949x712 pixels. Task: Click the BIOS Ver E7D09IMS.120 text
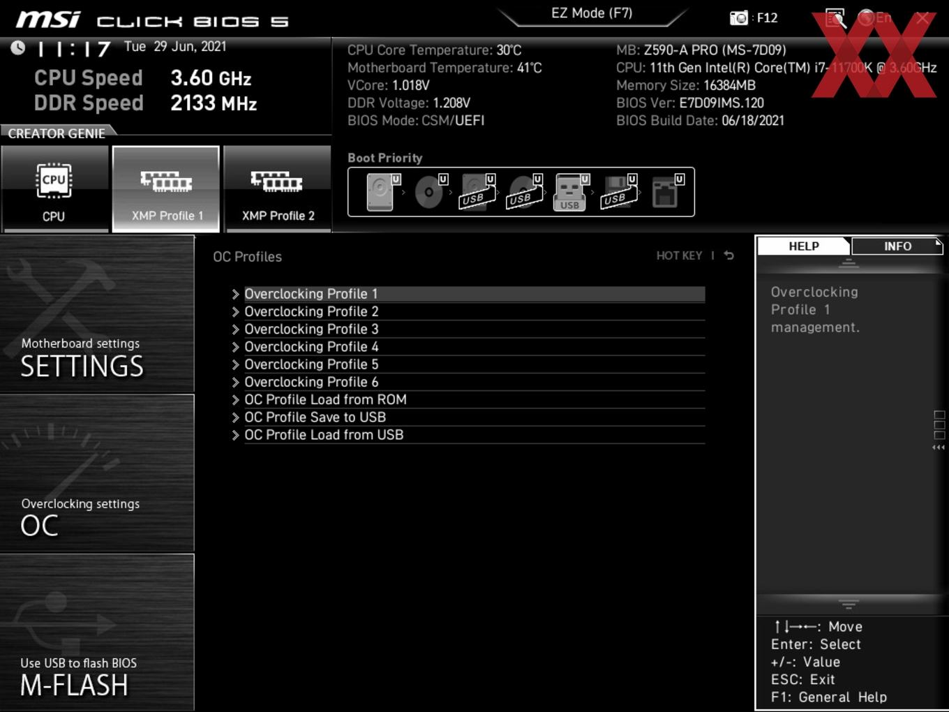[x=690, y=103]
